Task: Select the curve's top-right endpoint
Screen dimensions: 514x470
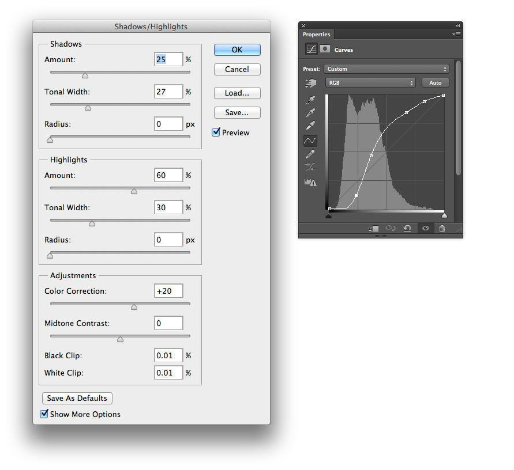Action: coord(443,95)
